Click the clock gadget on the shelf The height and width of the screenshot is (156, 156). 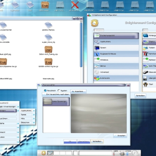(x=135, y=153)
